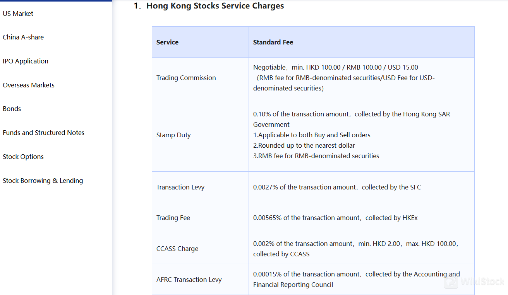508x295 pixels.
Task: Click the 0.00565% HKEx trading fee text
Action: pos(335,218)
